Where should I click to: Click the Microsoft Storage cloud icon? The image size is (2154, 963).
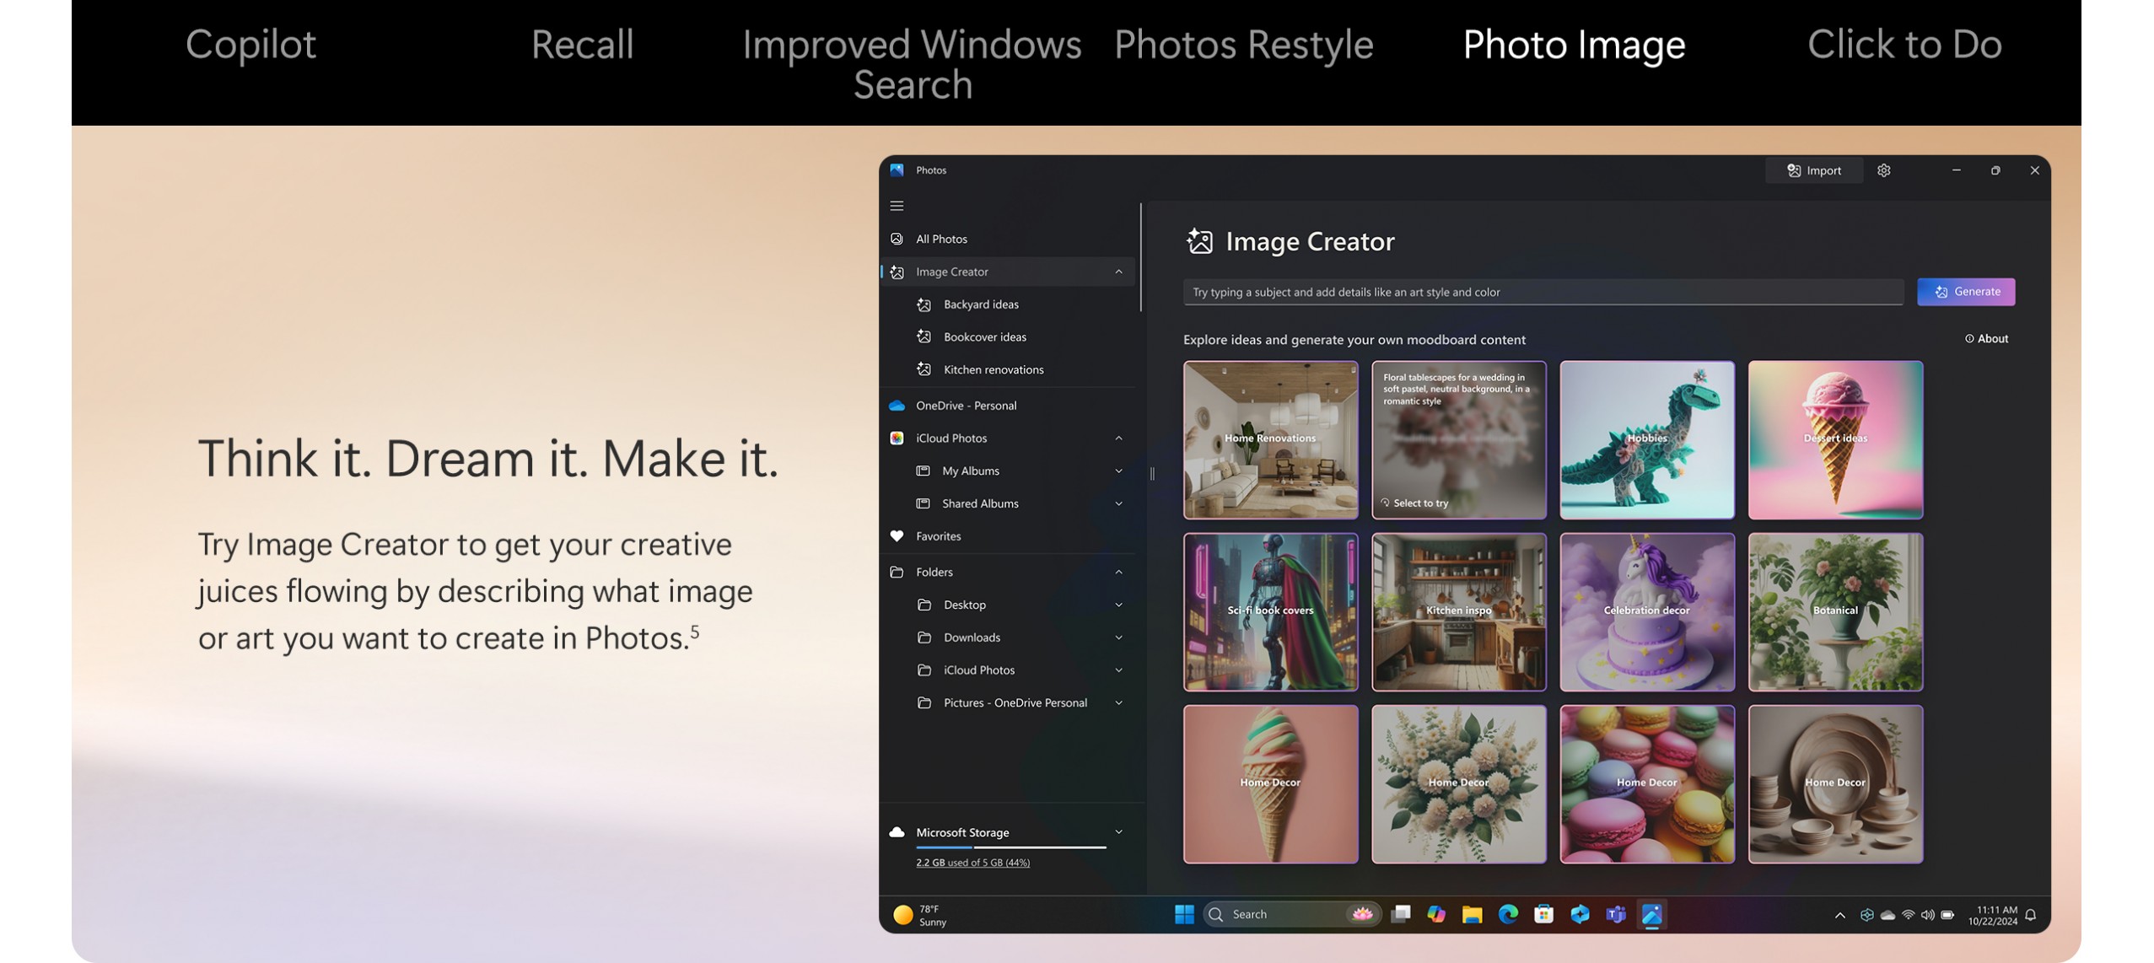(897, 832)
